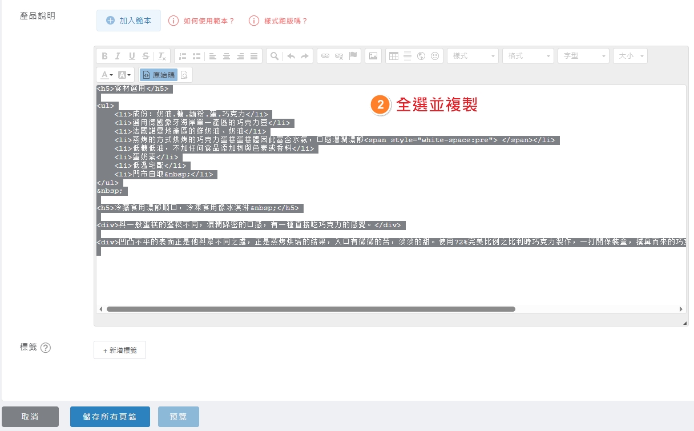
Task: Click the numbered list icon
Action: pyautogui.click(x=183, y=56)
